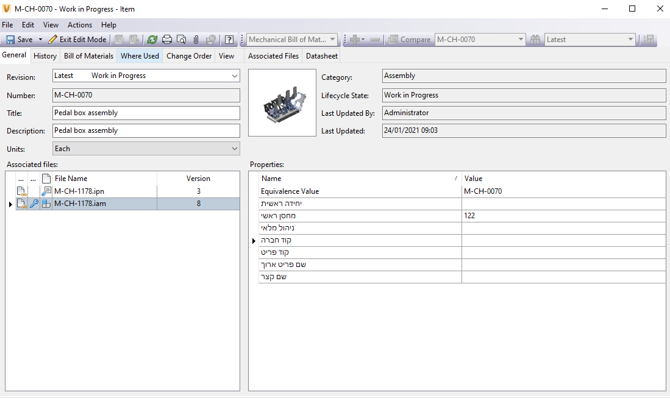670x398 pixels.
Task: Click the binoculars find icon
Action: [535, 40]
